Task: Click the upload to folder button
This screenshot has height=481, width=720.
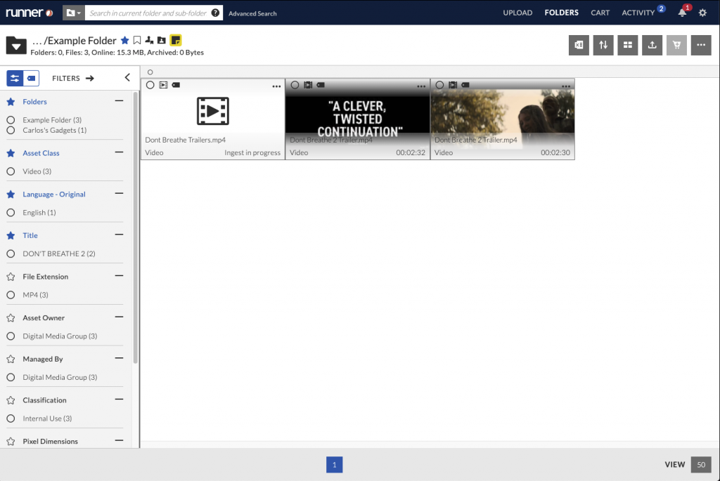Action: point(652,45)
